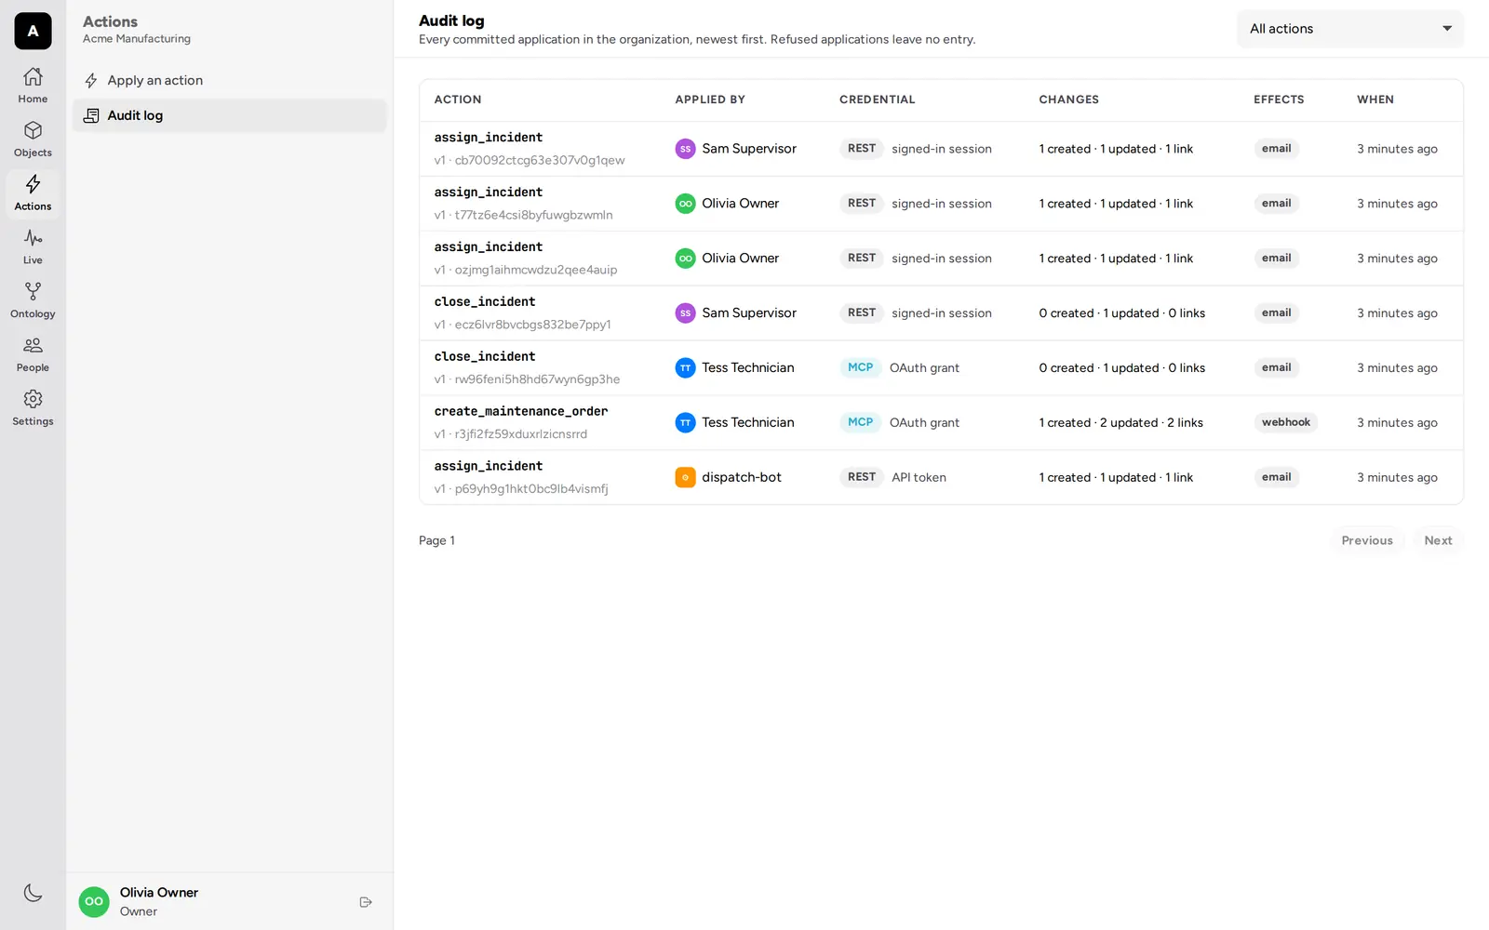Click ID t77tz6e4csi8byfuwgbzwmln
1489x930 pixels.
pyautogui.click(x=533, y=215)
